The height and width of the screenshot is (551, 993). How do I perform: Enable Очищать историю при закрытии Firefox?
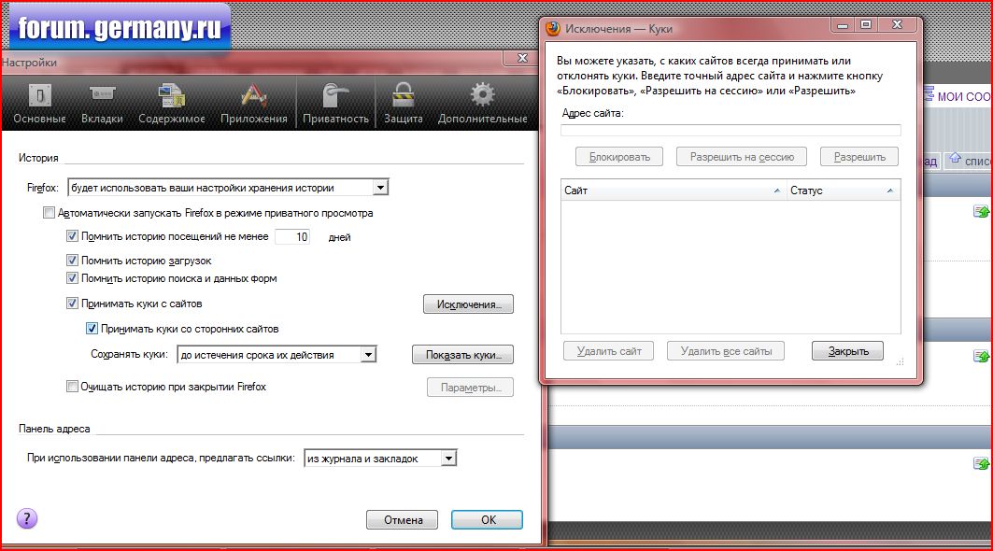(x=73, y=387)
